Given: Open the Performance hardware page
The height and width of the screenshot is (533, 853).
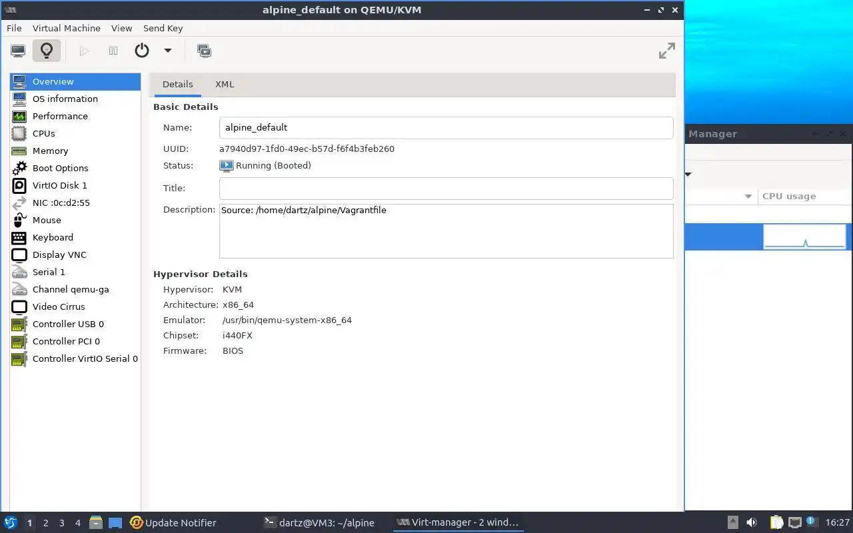Looking at the screenshot, I should [75, 116].
